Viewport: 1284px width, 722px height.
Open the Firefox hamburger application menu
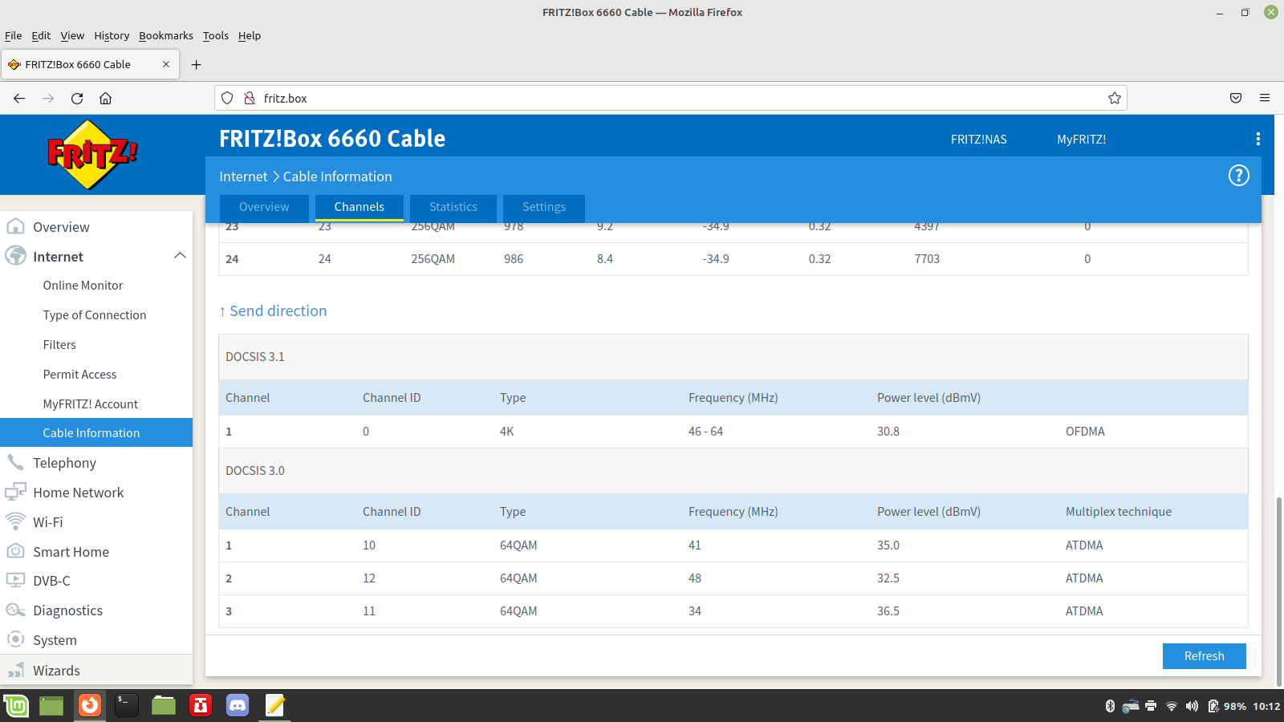pos(1265,98)
